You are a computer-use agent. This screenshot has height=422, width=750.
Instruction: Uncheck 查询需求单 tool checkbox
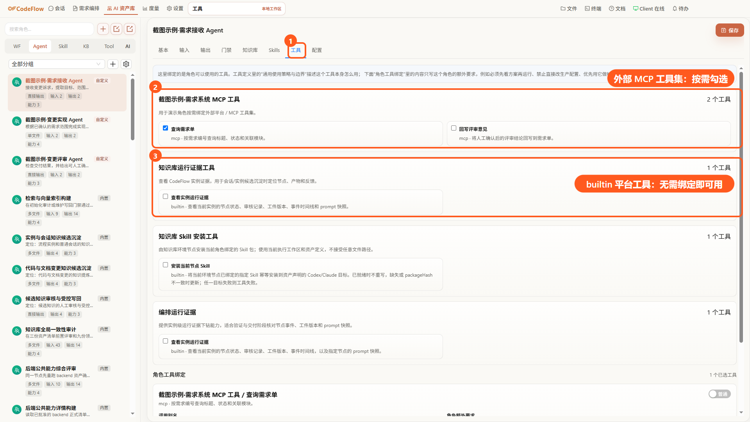click(166, 128)
